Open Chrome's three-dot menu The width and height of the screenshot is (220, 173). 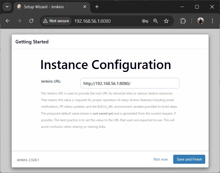point(213,21)
